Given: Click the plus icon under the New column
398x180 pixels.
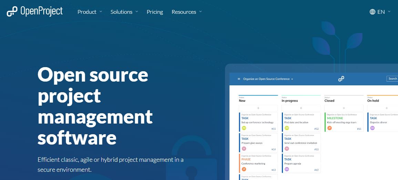Looking at the screenshot, I should (258, 108).
